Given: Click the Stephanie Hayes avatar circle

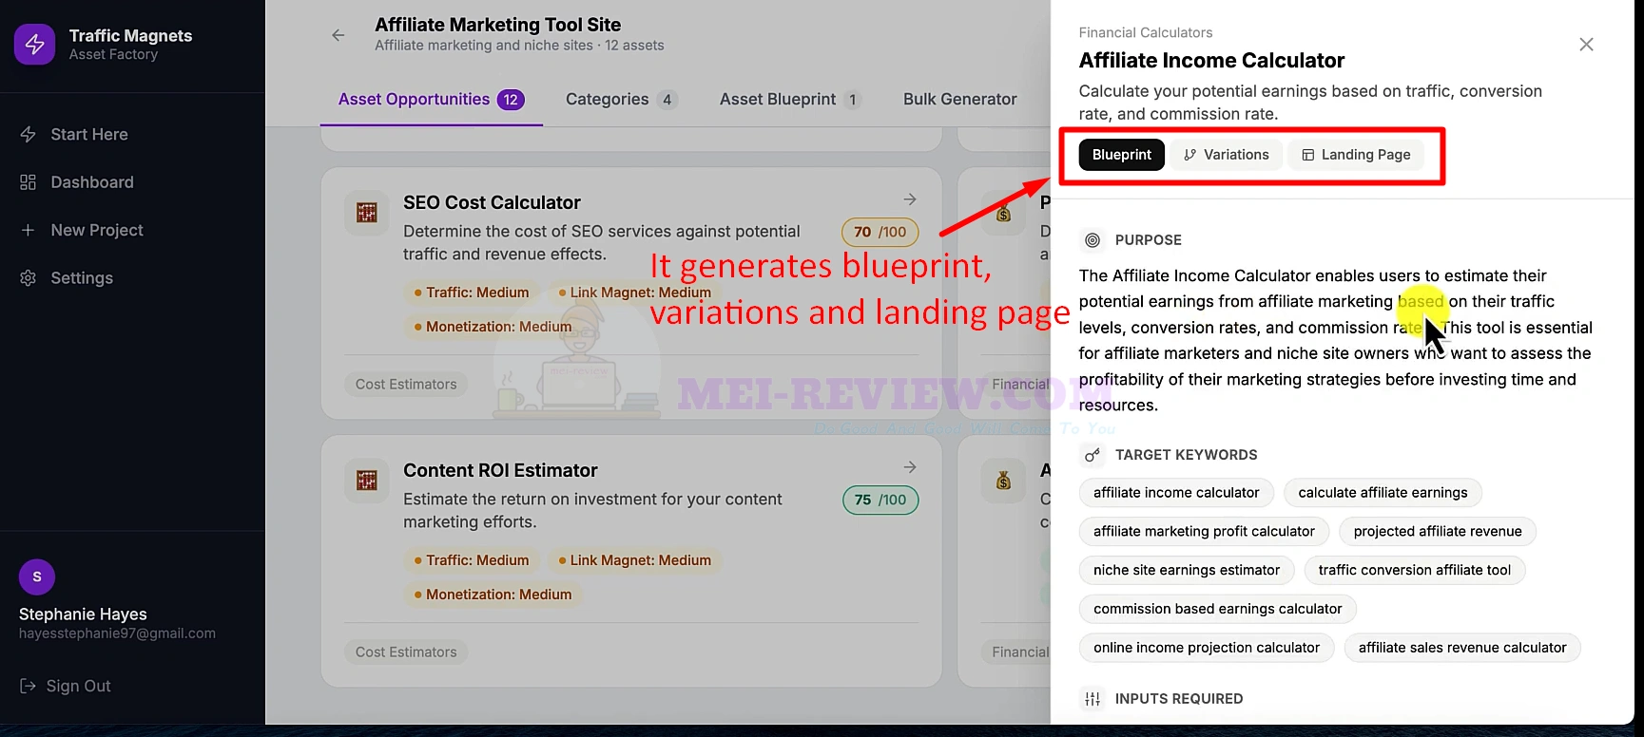Looking at the screenshot, I should point(37,576).
